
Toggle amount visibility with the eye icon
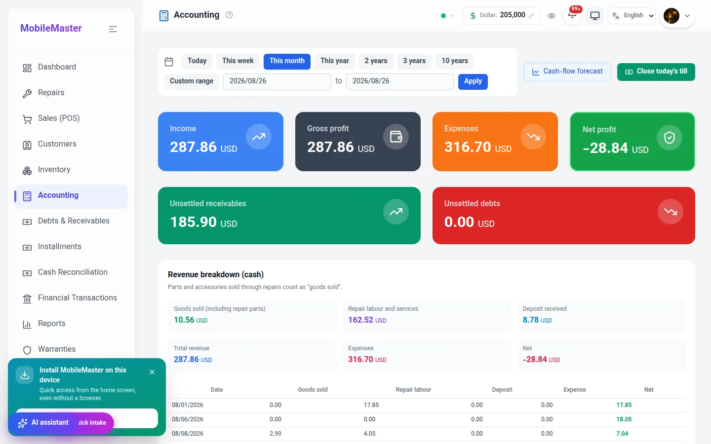552,16
